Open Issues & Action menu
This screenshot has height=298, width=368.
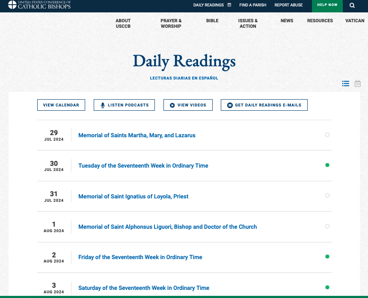tap(248, 24)
